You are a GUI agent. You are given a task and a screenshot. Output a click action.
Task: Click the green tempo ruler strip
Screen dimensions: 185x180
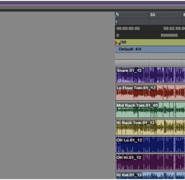(150, 42)
